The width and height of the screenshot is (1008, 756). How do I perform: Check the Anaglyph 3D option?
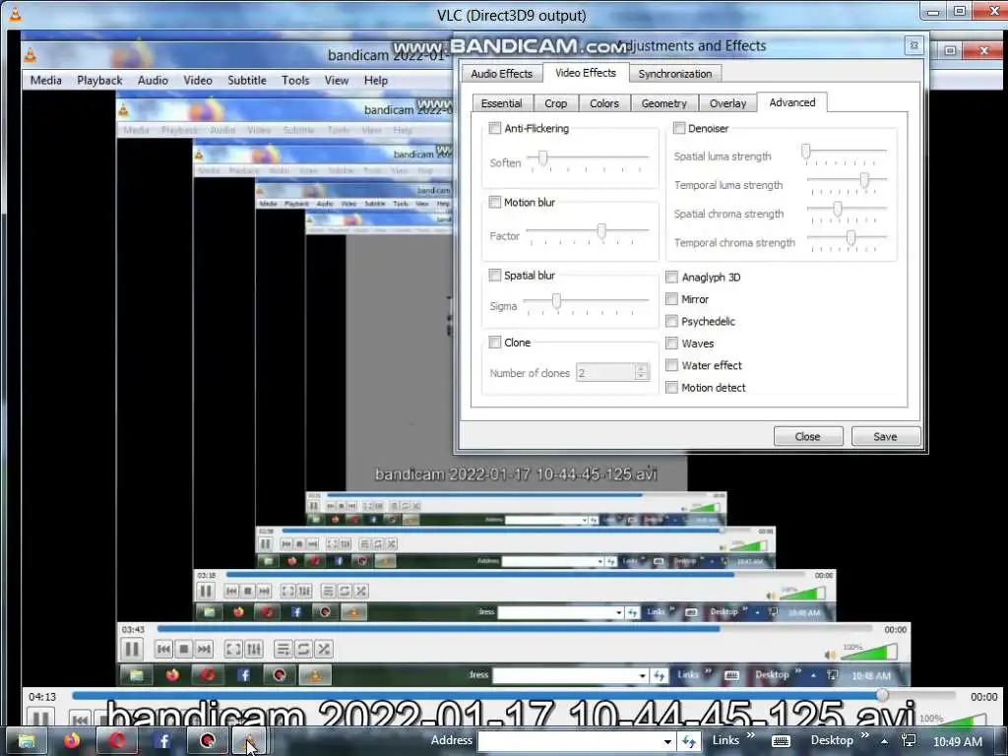tap(671, 277)
